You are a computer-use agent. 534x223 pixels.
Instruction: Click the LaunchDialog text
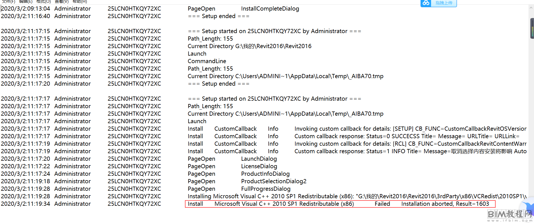[259, 159]
